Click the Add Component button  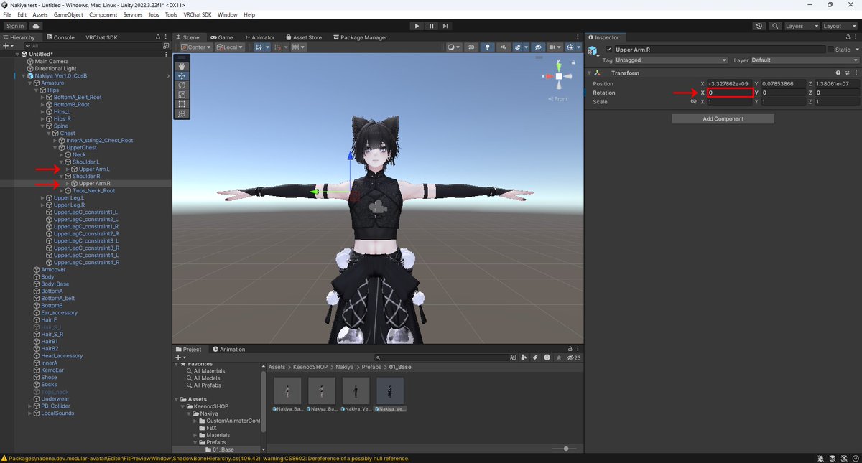coord(723,118)
